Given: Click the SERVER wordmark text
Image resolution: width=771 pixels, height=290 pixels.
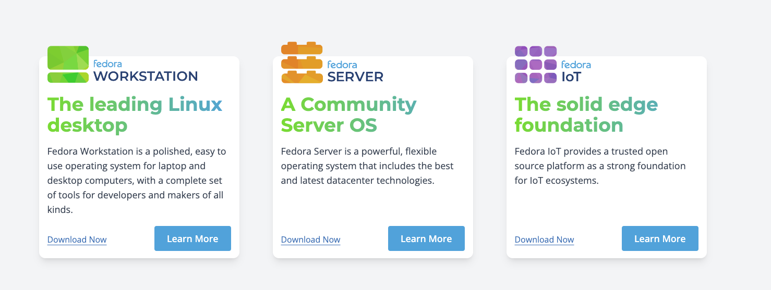Looking at the screenshot, I should coord(355,77).
